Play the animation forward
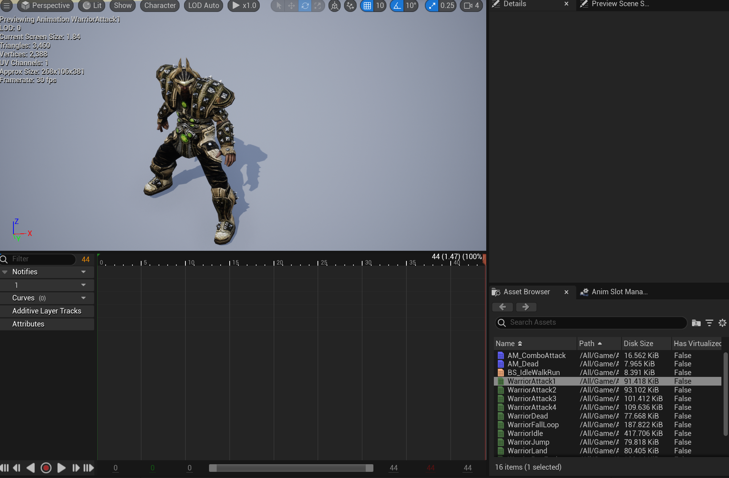 [x=61, y=468]
